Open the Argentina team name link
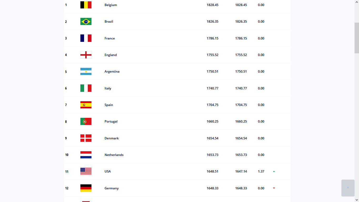The width and height of the screenshot is (359, 202). tap(112, 72)
